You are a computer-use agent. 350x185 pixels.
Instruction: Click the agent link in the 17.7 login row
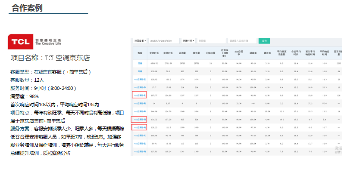pos(140,88)
